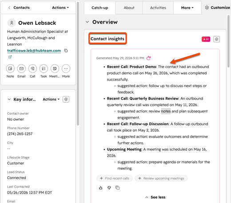Click Find recent calls suggestion chip
231x203 pixels.
115,178
